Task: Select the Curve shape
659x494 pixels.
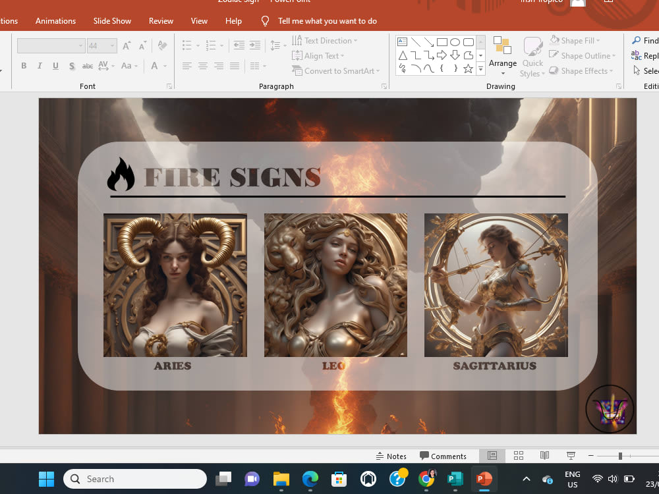Action: tap(429, 69)
